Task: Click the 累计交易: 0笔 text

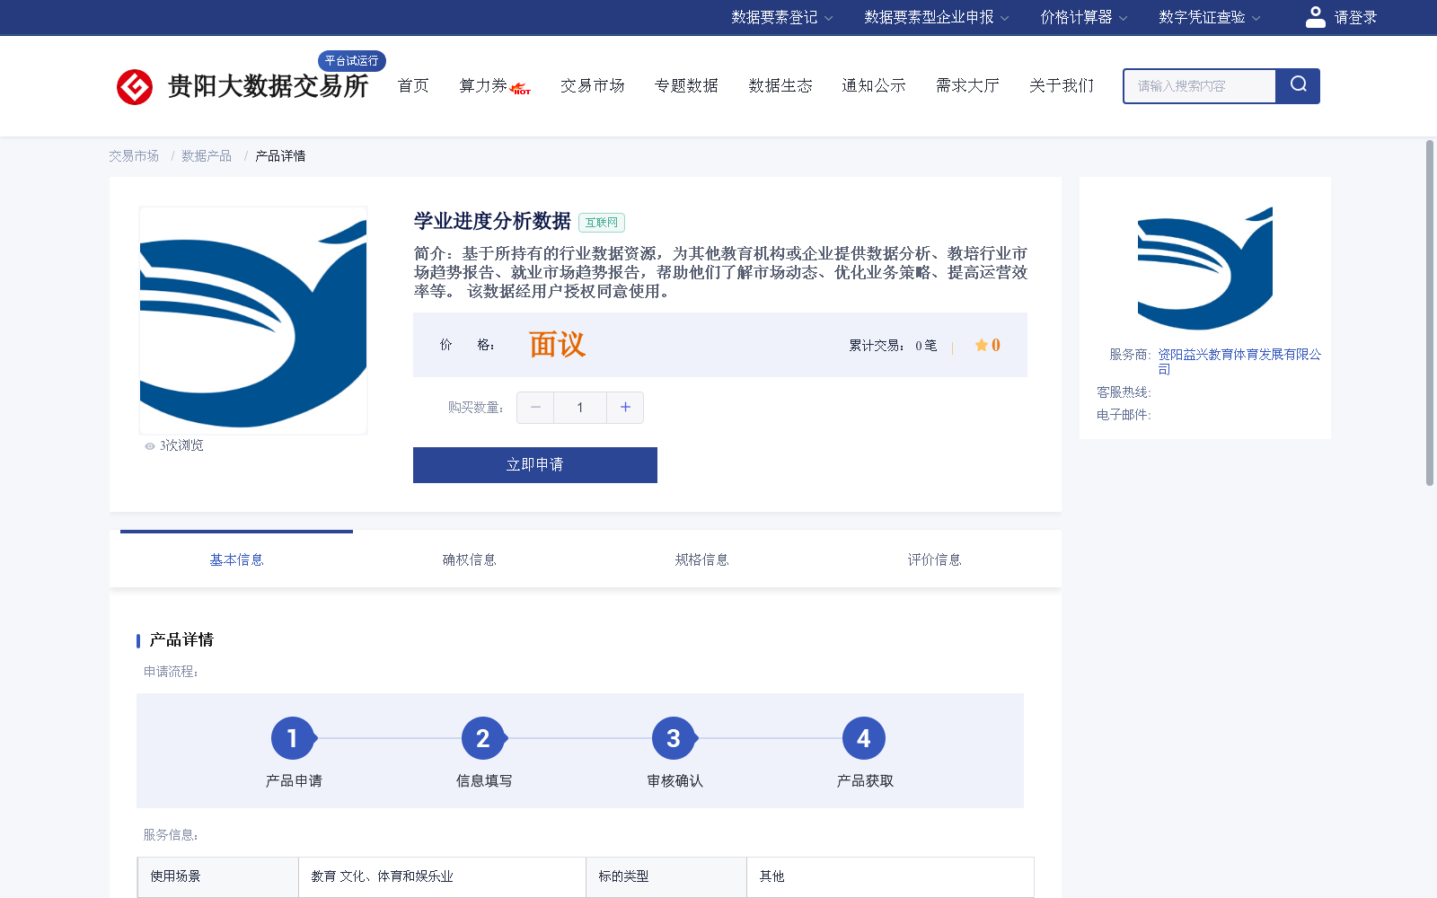Action: [x=894, y=346]
